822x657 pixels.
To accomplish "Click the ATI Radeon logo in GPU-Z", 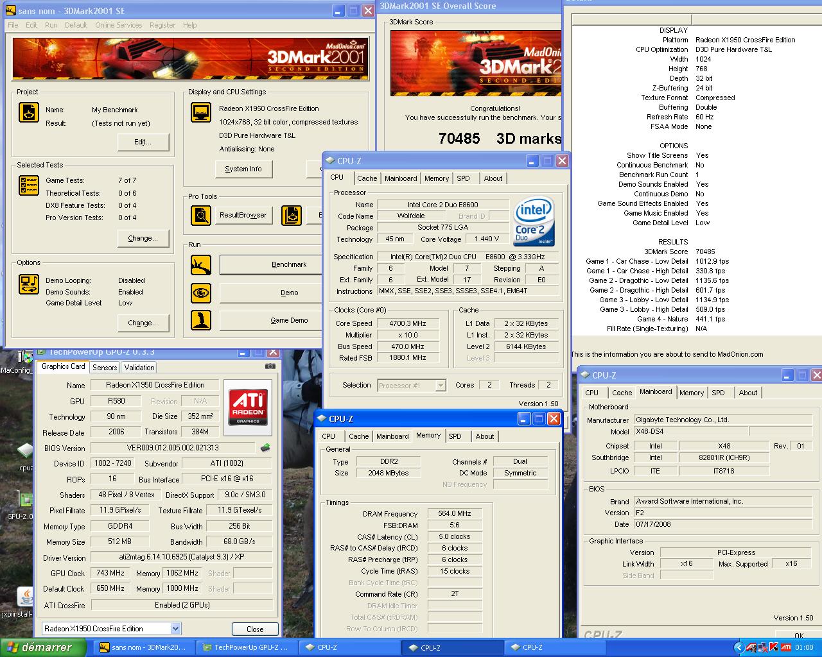I will click(248, 407).
